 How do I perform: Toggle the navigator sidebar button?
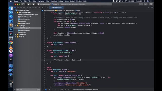click(x=23, y=4)
